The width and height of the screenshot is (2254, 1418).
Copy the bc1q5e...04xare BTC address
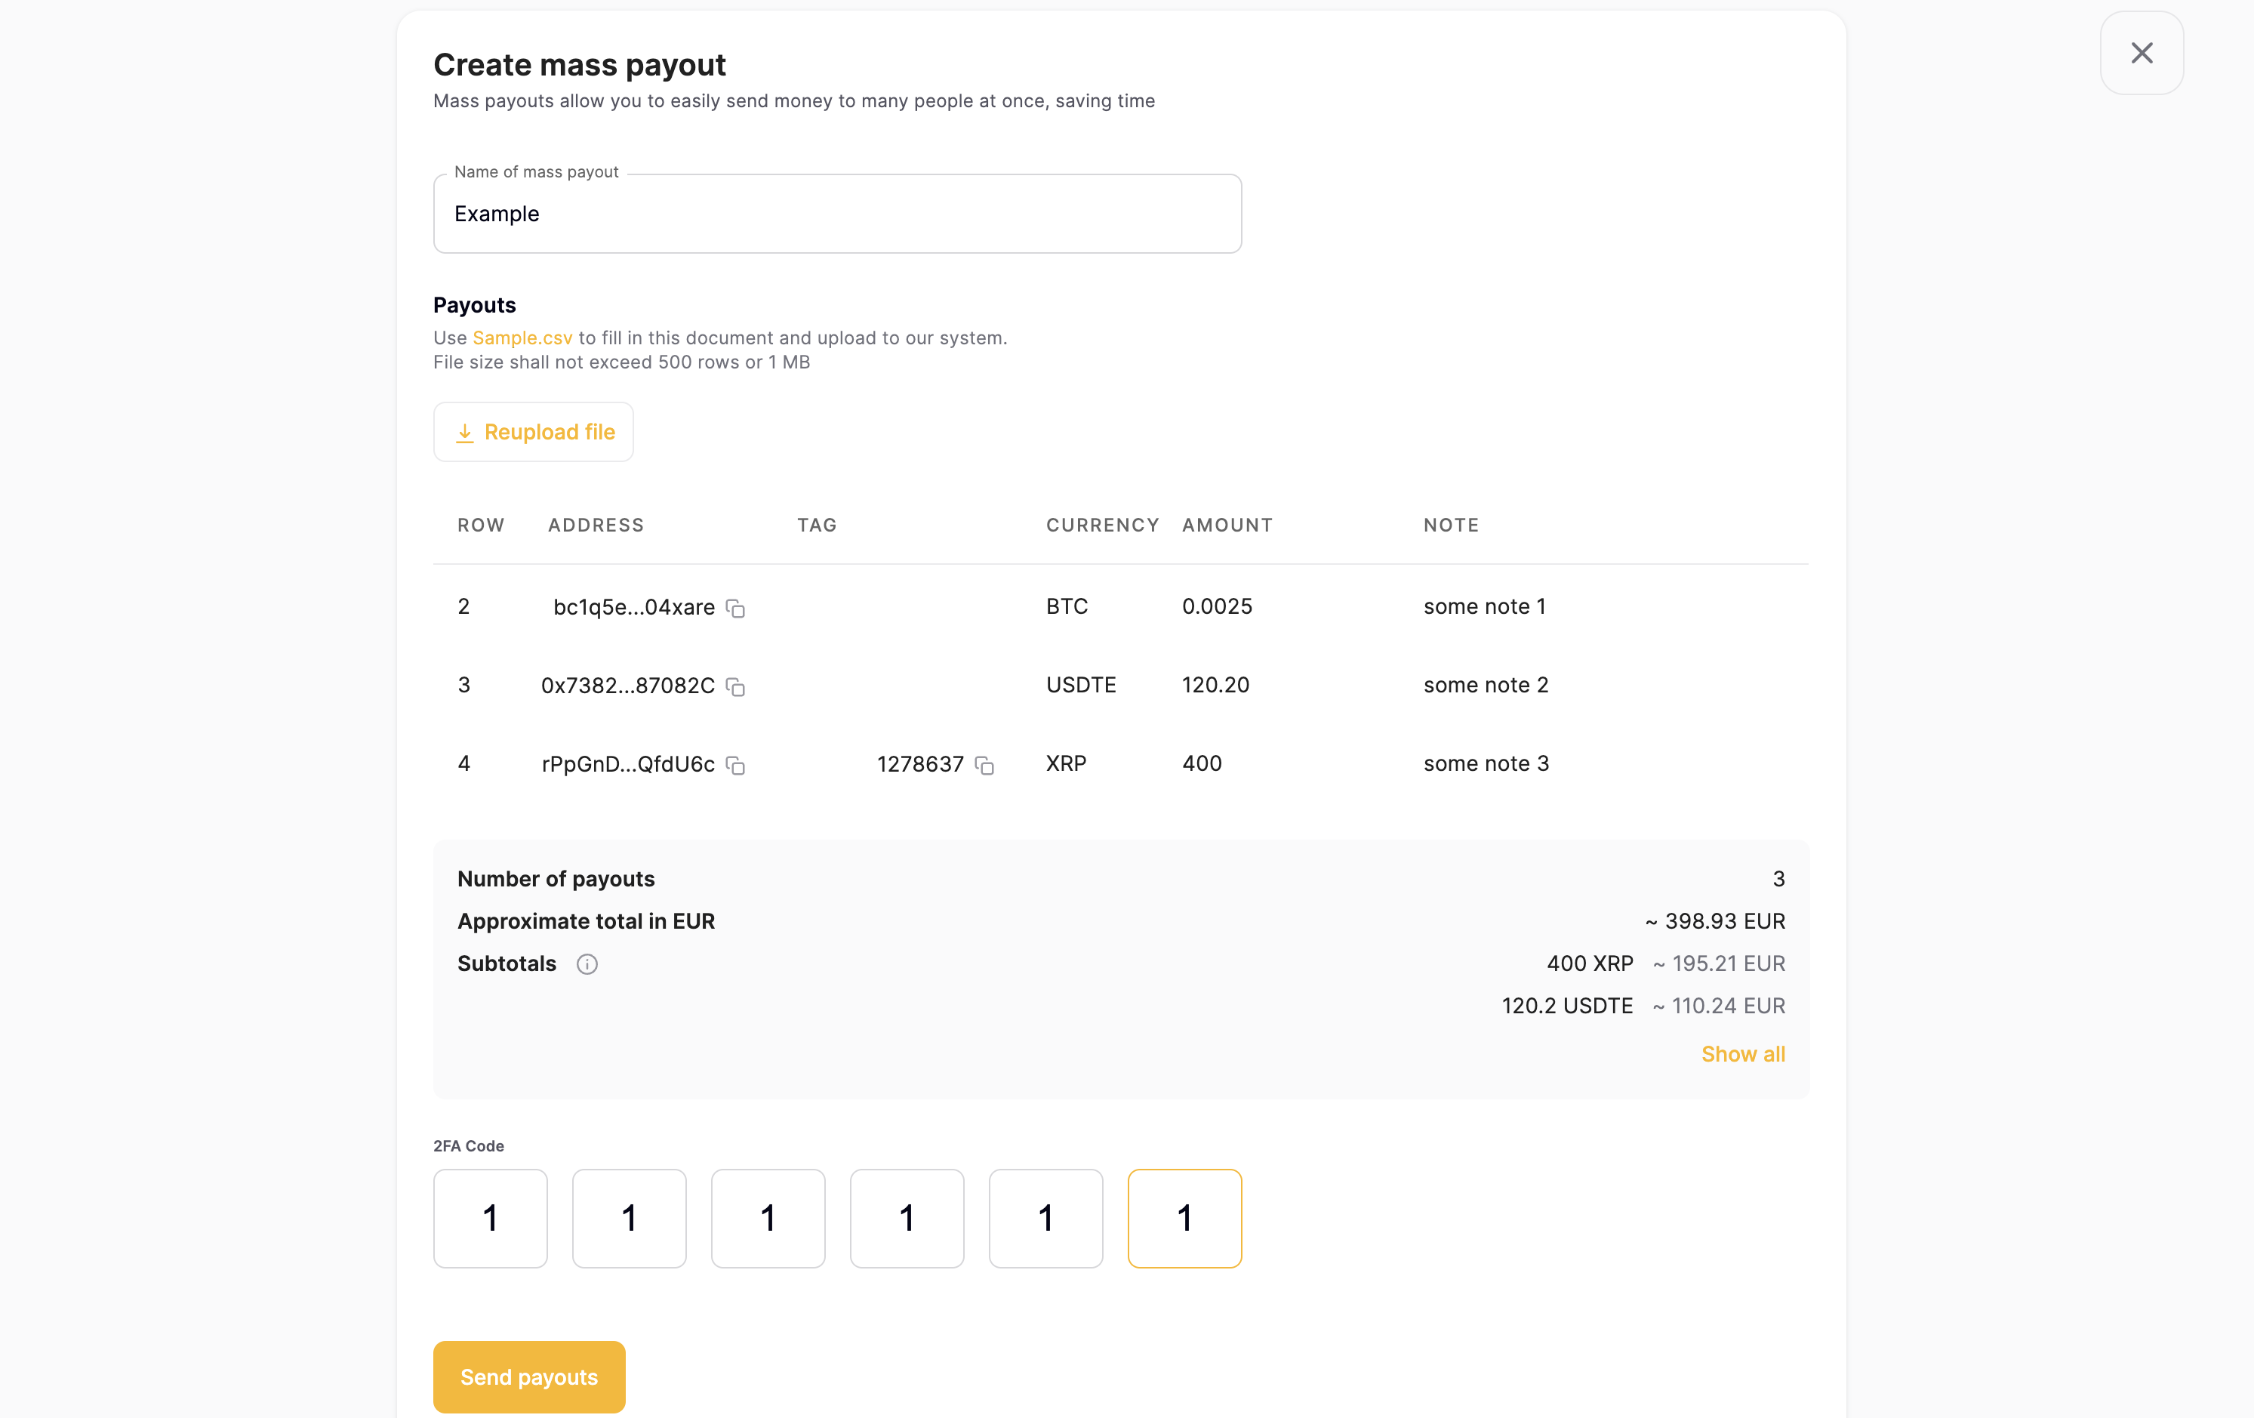pos(734,608)
